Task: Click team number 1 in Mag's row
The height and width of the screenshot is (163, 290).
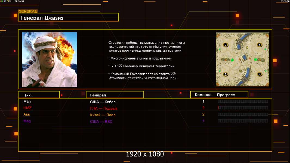Action: pyautogui.click(x=203, y=121)
